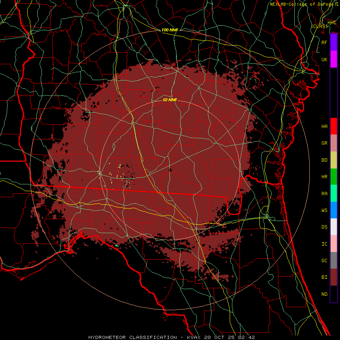This screenshot has width=340, height=340.
Task: Click the HHC product code label
Action: click(332, 23)
